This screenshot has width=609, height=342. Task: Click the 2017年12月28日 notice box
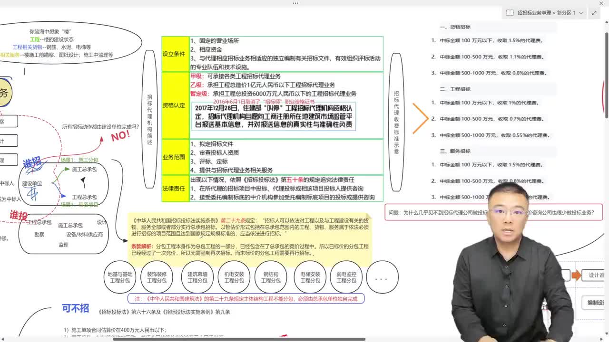coord(274,116)
